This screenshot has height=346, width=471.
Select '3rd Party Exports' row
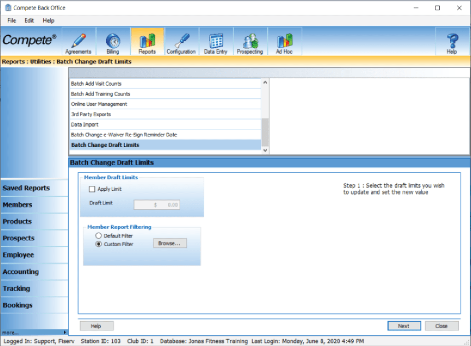pyautogui.click(x=166, y=115)
